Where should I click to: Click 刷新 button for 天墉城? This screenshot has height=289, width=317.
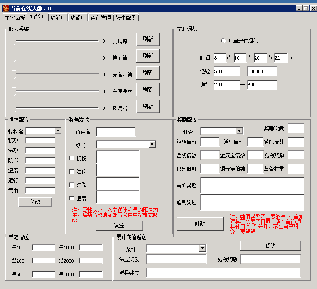coord(148,39)
